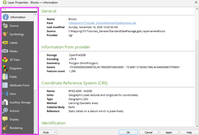Select the Actions gear icon
Viewport: 199px width, 135px height.
click(5, 111)
